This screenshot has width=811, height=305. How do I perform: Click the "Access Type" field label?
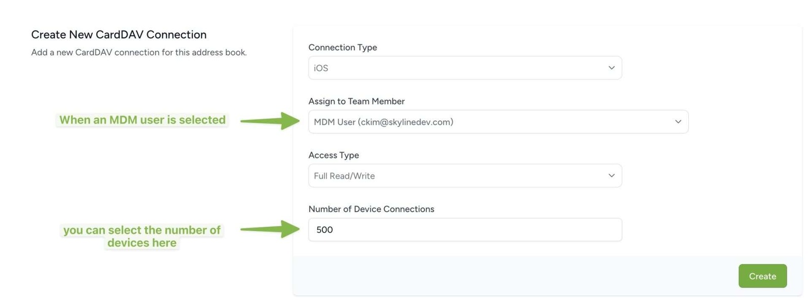click(x=334, y=155)
